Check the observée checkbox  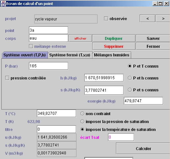tap(106, 18)
